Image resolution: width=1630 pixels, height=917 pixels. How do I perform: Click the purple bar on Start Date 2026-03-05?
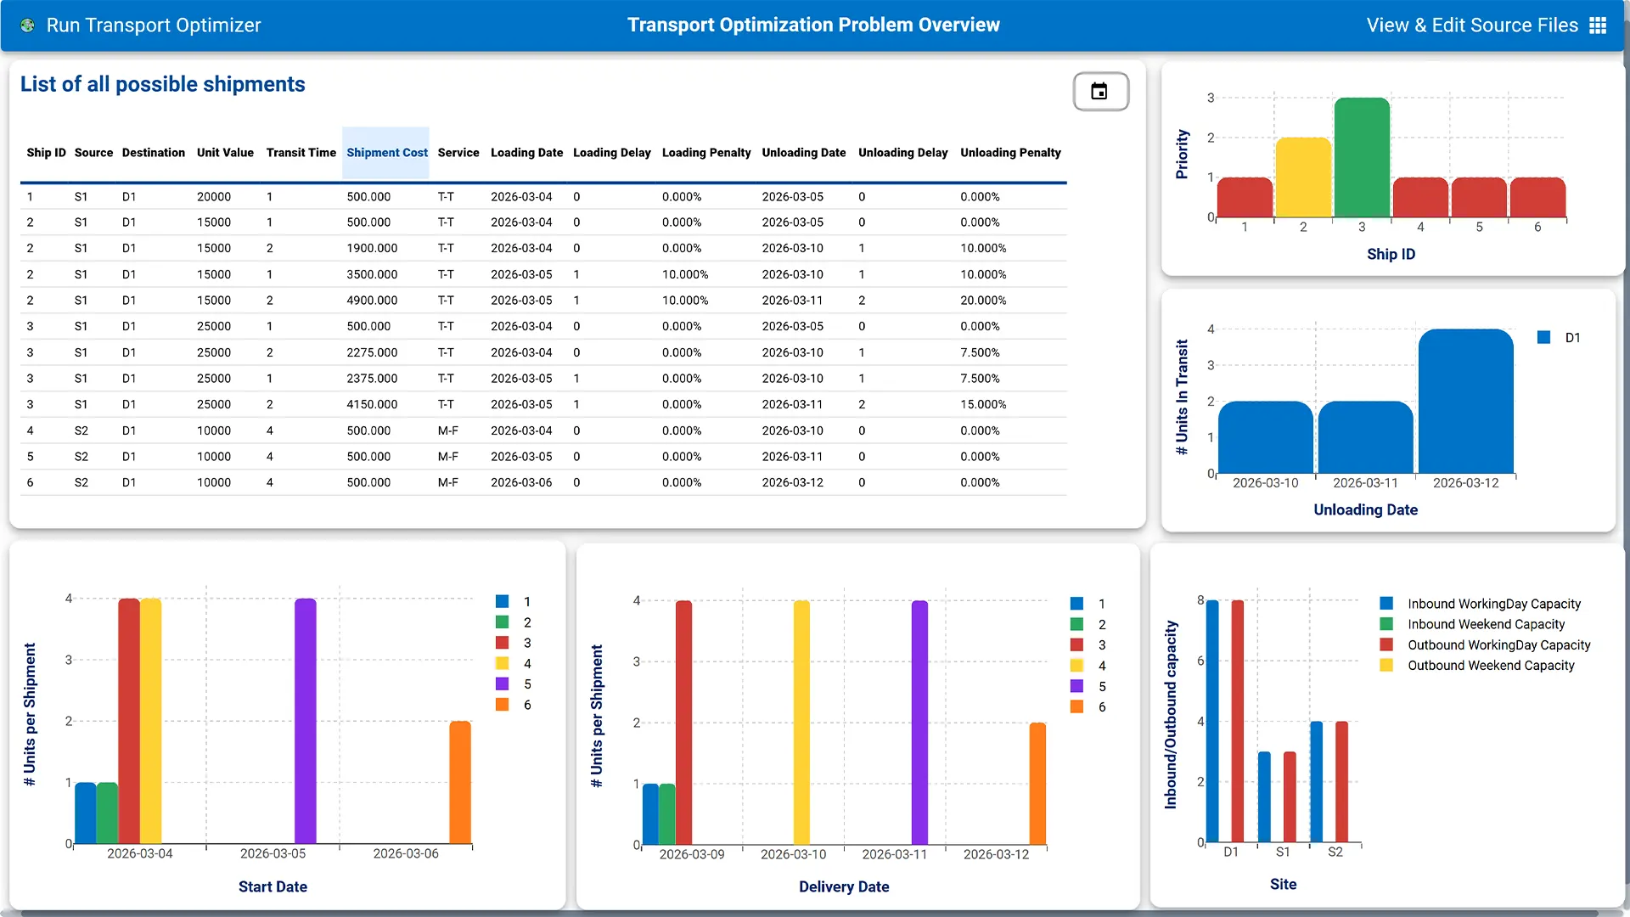(x=306, y=721)
